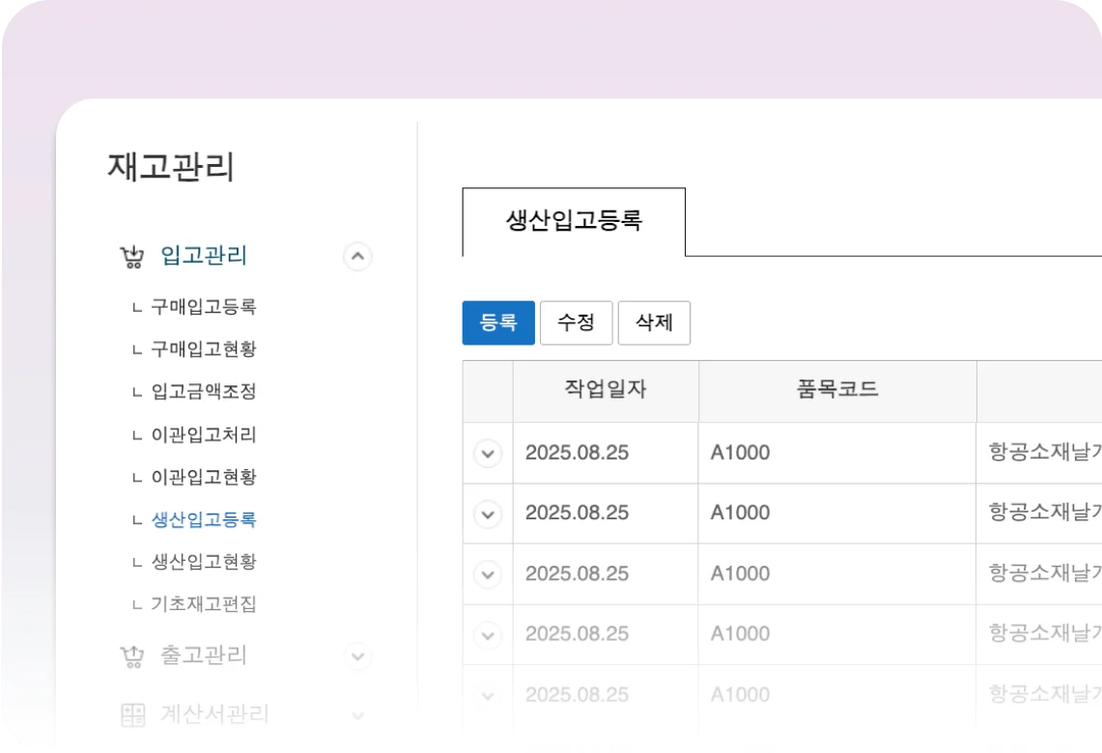The width and height of the screenshot is (1102, 753).
Task: Go to 입고금액조정 menu item
Action: coord(204,392)
